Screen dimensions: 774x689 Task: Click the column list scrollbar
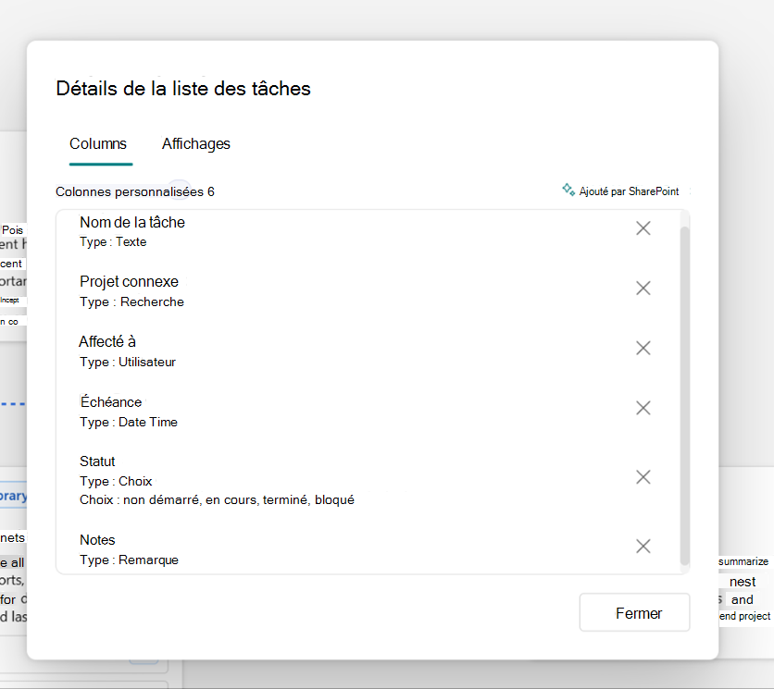coord(684,395)
